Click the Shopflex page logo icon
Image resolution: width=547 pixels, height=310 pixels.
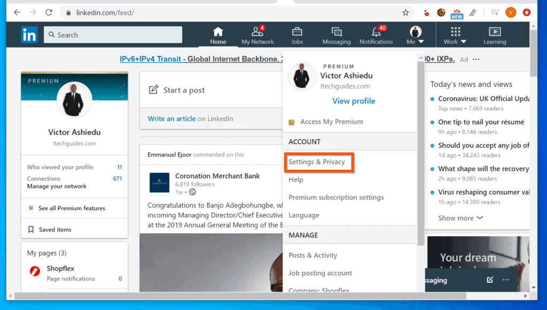click(35, 271)
